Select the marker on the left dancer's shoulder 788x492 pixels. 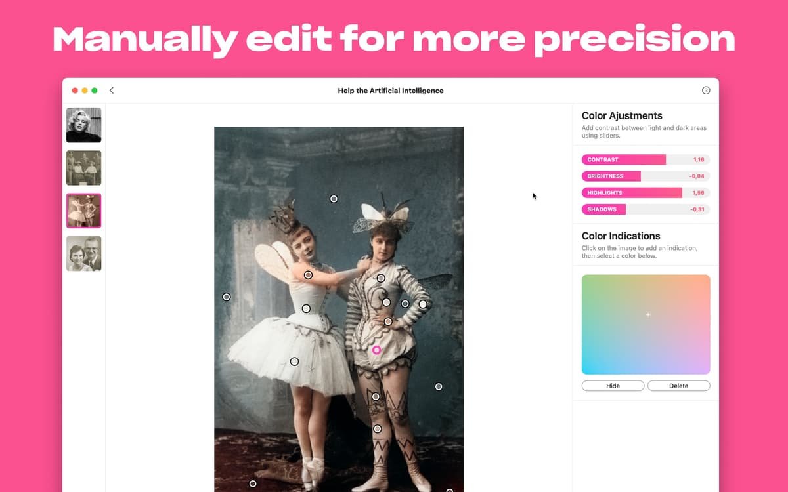[308, 275]
